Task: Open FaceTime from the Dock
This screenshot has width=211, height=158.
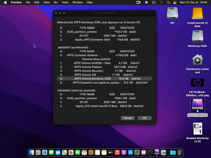Action: (x=78, y=152)
